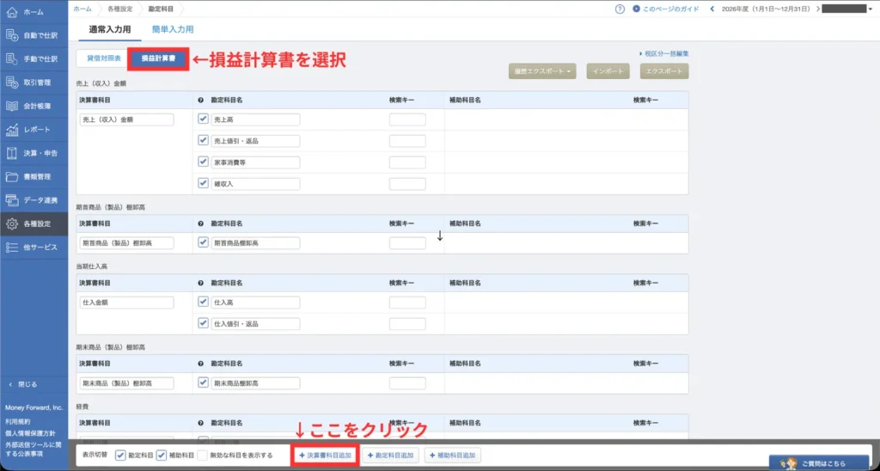Screen dimensions: 880x471
Task: Click the 家事消費等 account name field
Action: coord(256,162)
